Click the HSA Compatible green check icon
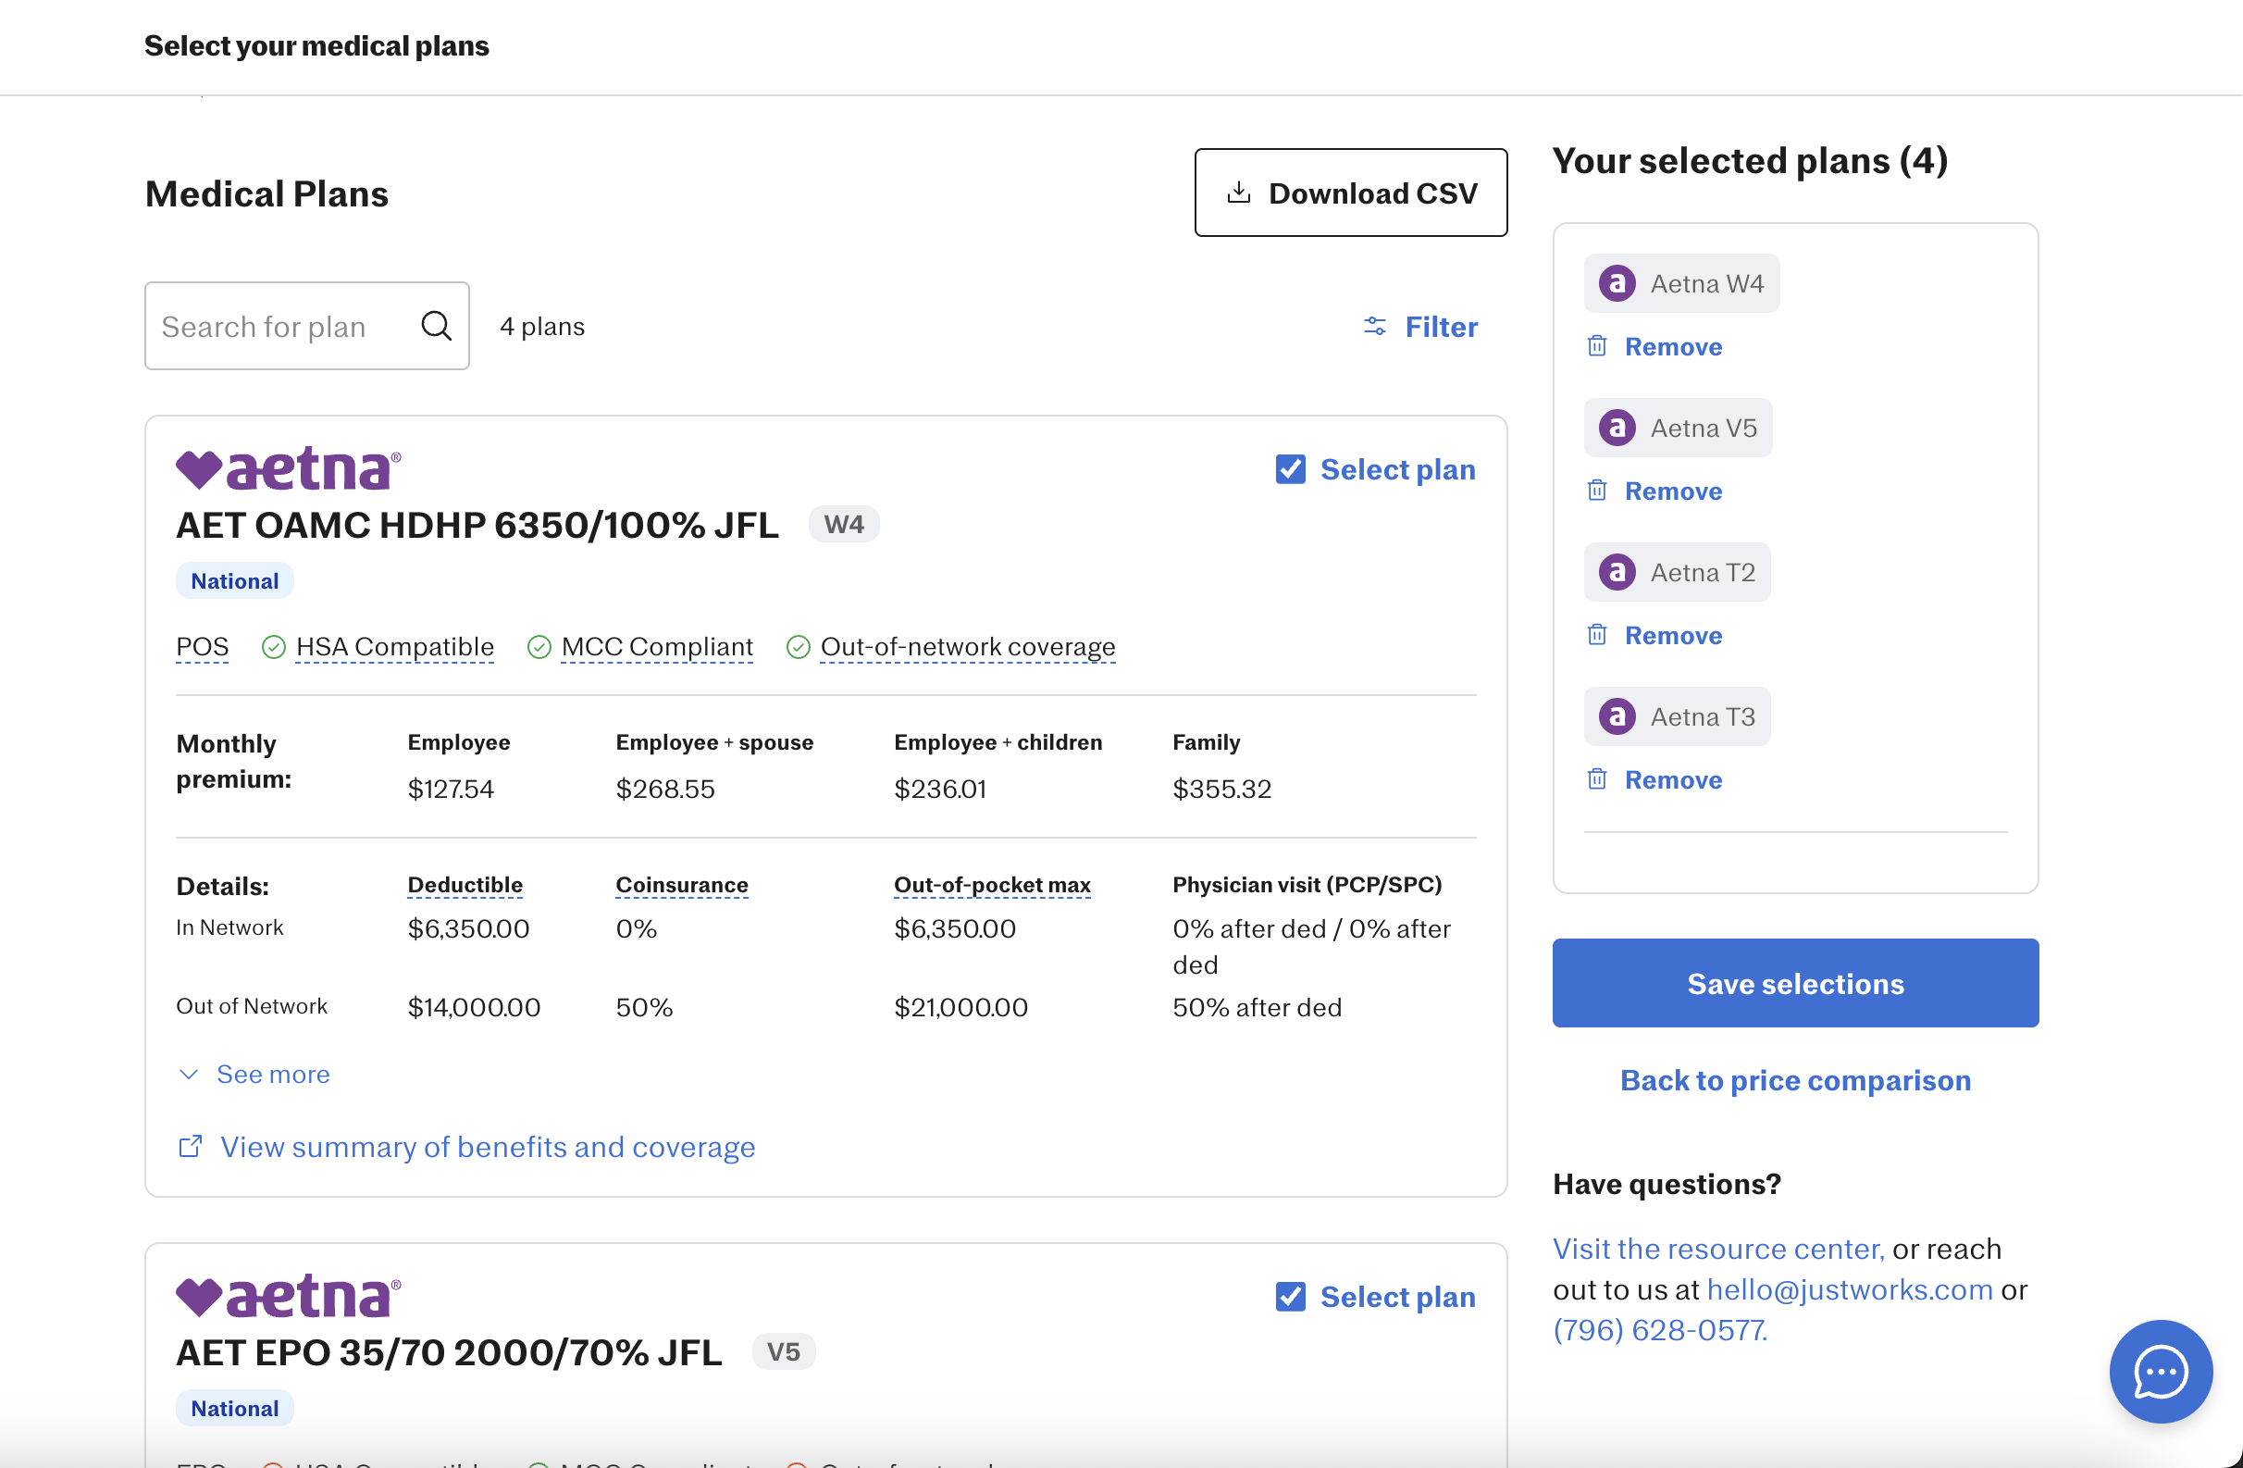2243x1468 pixels. coord(273,647)
